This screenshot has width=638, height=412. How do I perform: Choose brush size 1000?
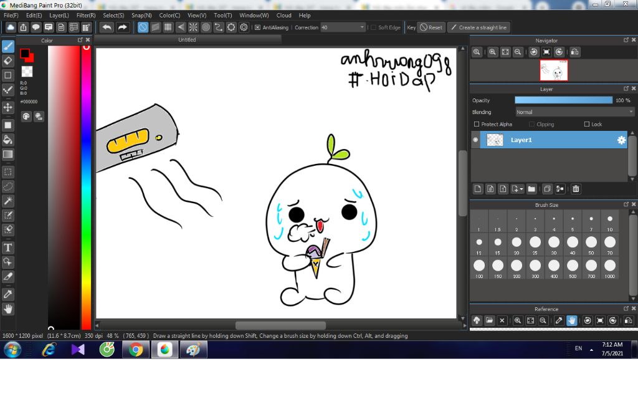click(609, 268)
